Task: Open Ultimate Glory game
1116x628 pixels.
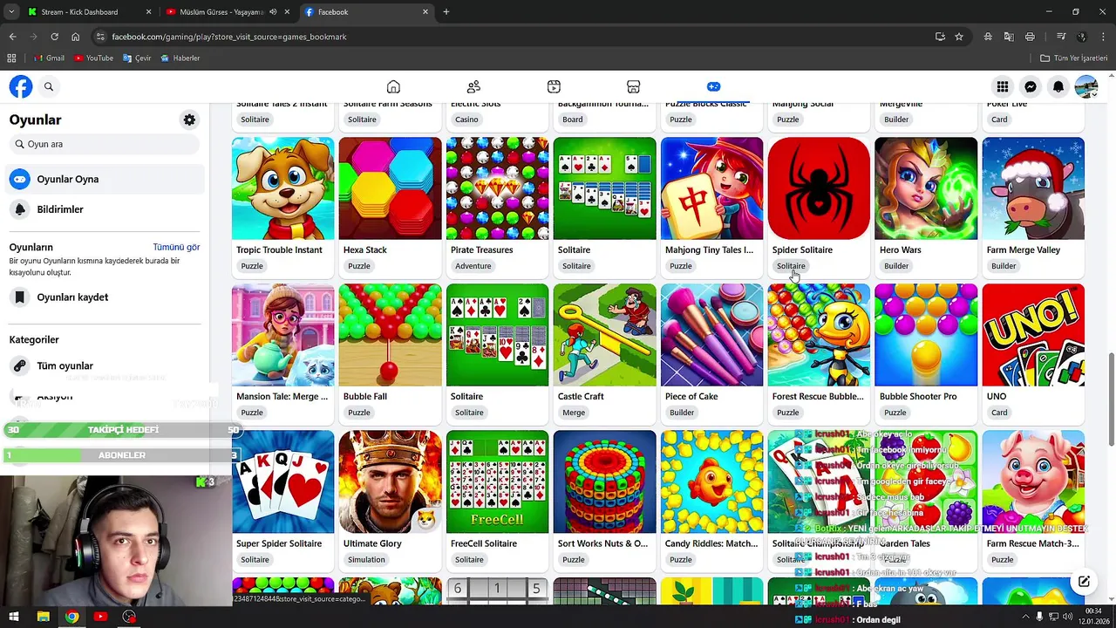Action: tap(390, 481)
